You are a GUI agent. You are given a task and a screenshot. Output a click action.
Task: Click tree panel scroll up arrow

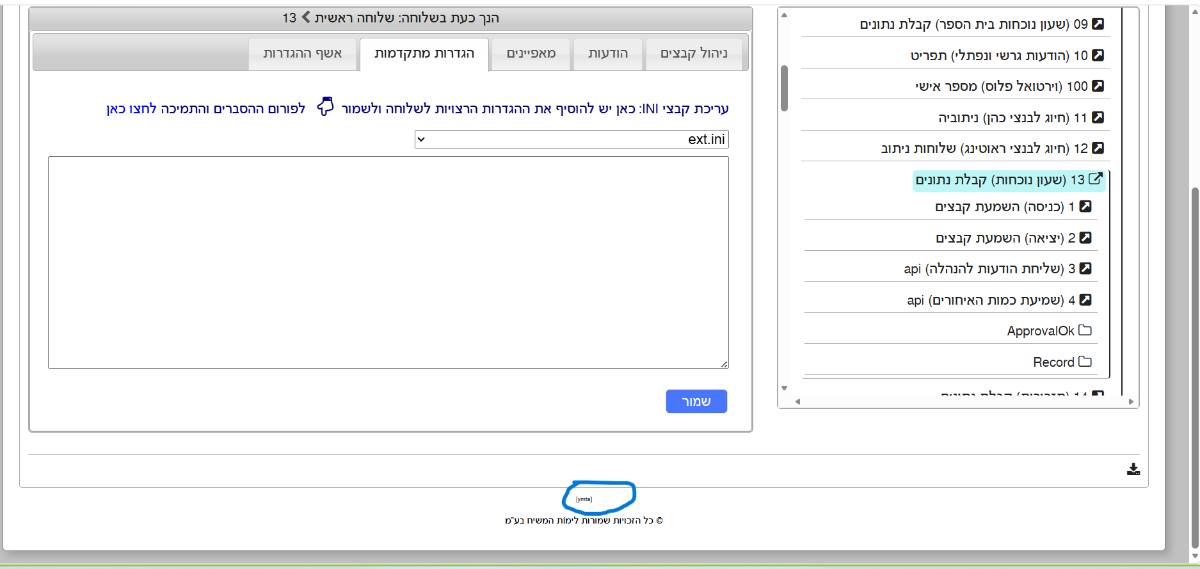pos(784,15)
